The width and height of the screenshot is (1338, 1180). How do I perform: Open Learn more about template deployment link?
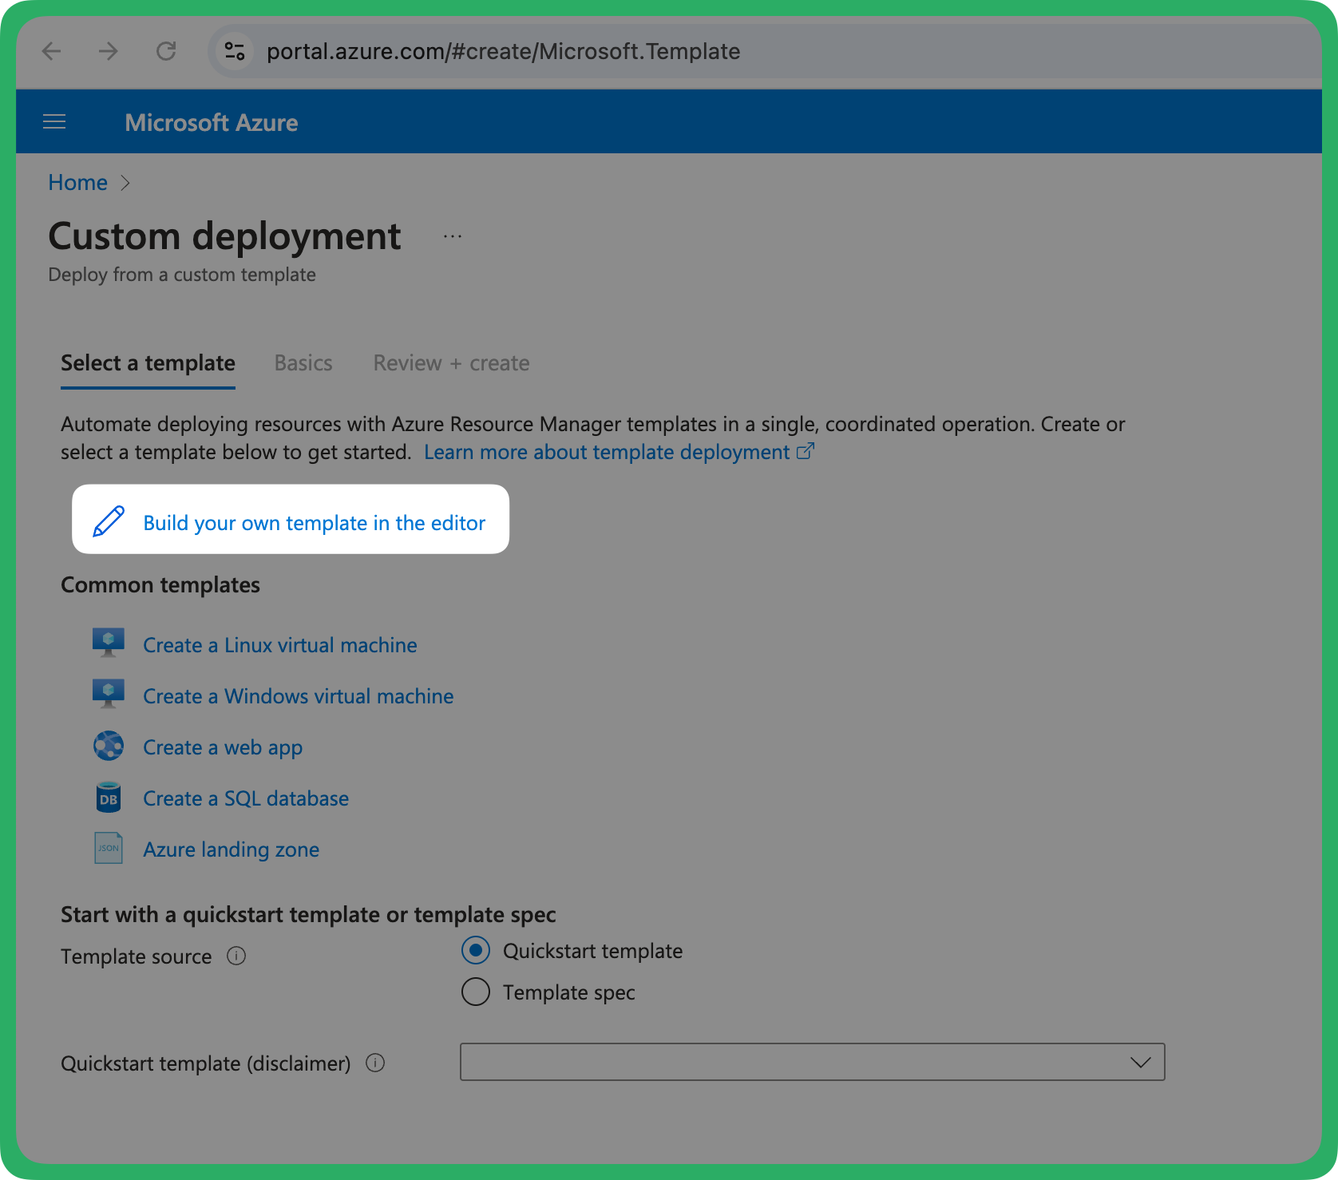point(619,452)
